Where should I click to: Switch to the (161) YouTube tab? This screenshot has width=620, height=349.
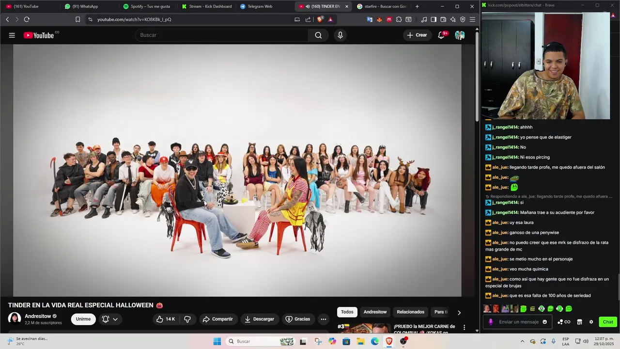coord(30,6)
